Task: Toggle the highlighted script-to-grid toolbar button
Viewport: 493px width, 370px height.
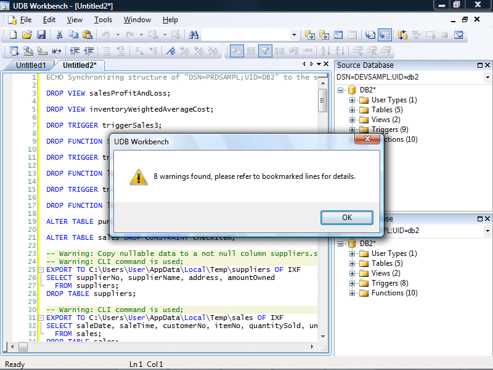Action: pyautogui.click(x=385, y=35)
